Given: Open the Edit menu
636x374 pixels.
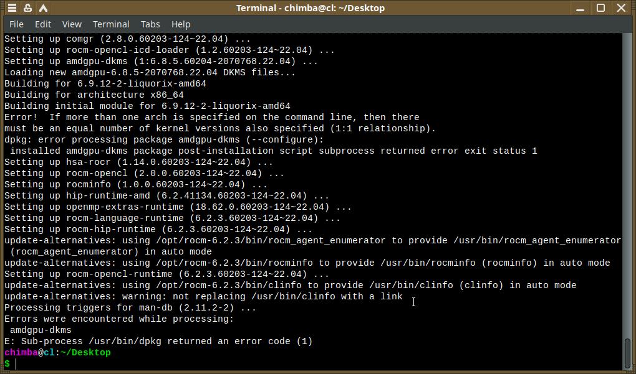Looking at the screenshot, I should pyautogui.click(x=43, y=24).
